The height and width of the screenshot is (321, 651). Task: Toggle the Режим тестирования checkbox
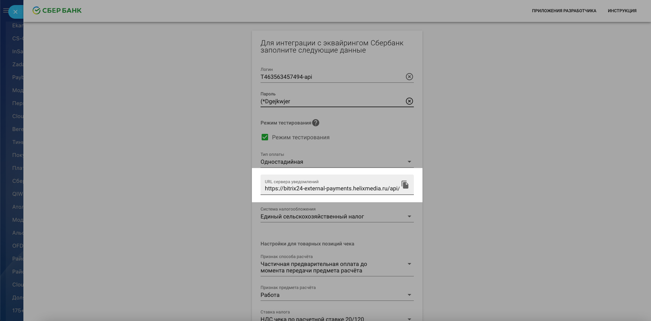pyautogui.click(x=265, y=137)
